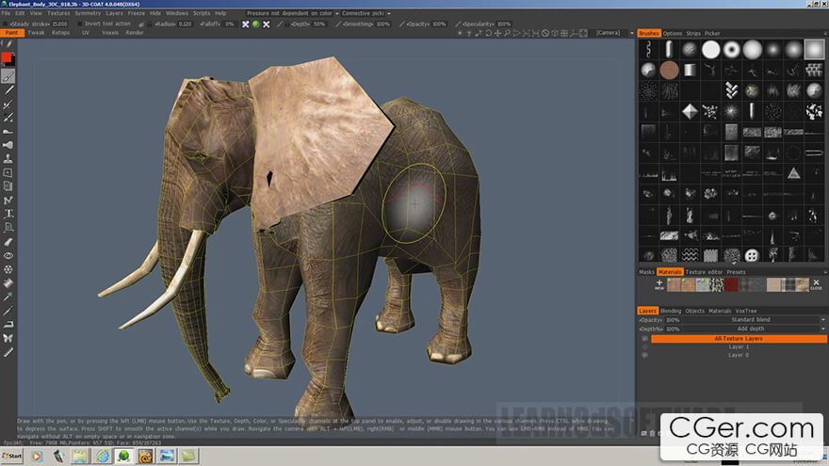
Task: Select the zigzag waves brush alpha
Action: [x=690, y=256]
